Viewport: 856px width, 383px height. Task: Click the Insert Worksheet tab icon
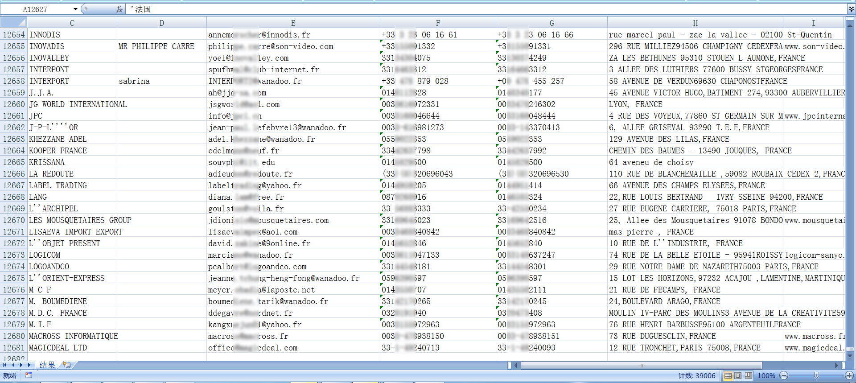(67, 365)
